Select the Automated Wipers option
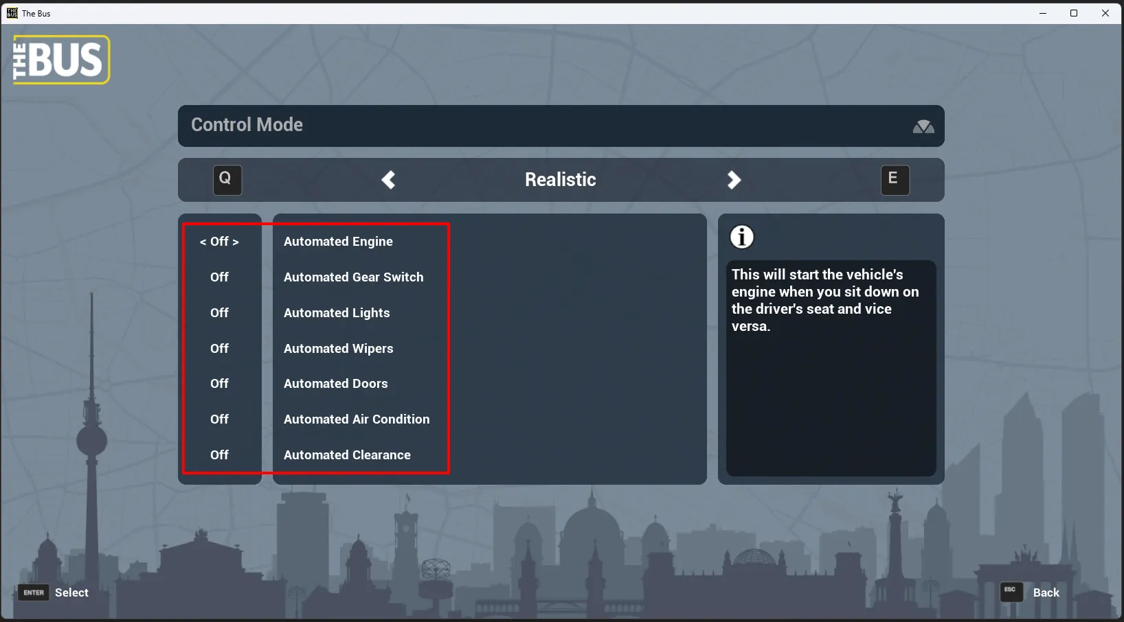Viewport: 1124px width, 622px height. (339, 349)
